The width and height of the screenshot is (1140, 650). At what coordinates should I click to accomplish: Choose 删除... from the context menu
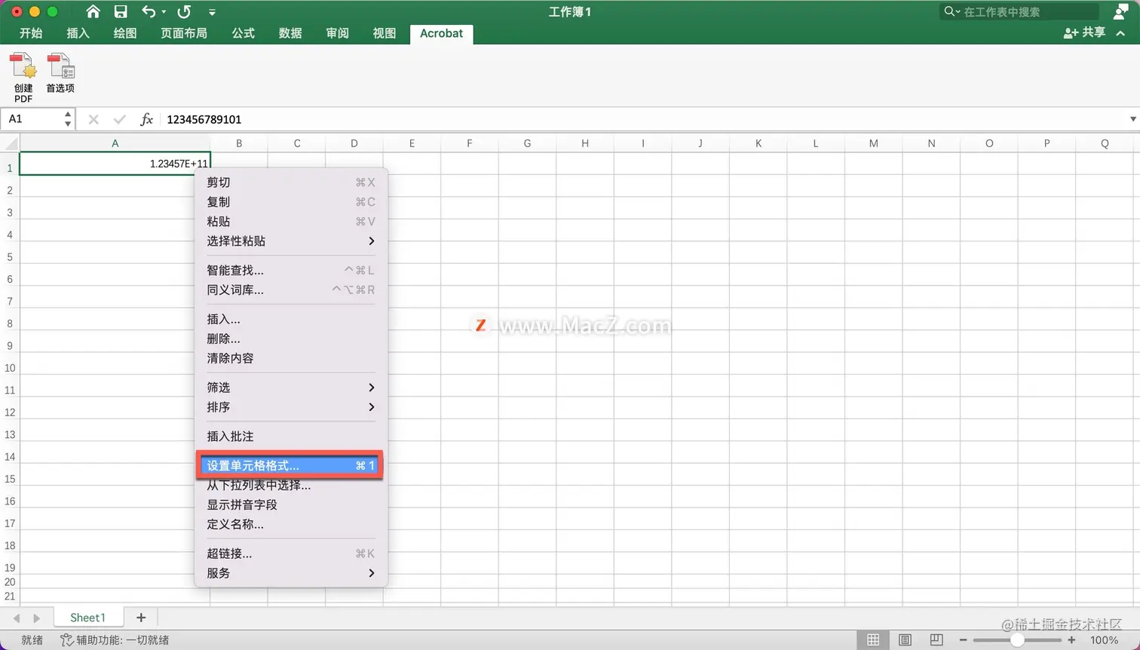[291, 339]
